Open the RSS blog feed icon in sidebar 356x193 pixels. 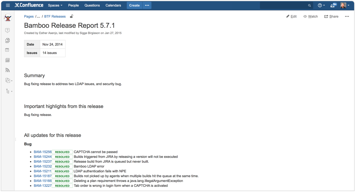pos(8,70)
